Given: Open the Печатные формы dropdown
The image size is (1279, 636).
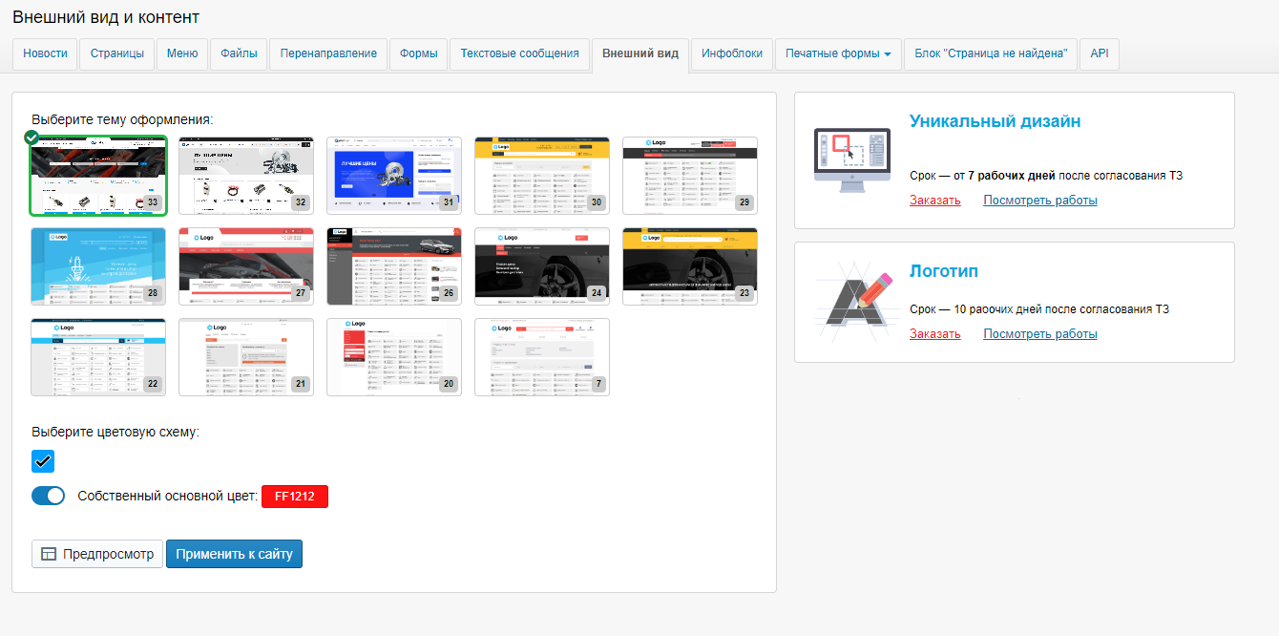Looking at the screenshot, I should (x=838, y=54).
